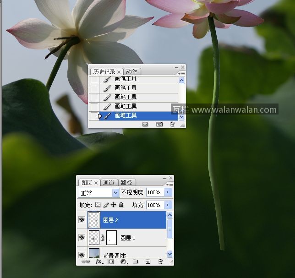
Task: Lock all with the padlock icon
Action: tap(121, 205)
